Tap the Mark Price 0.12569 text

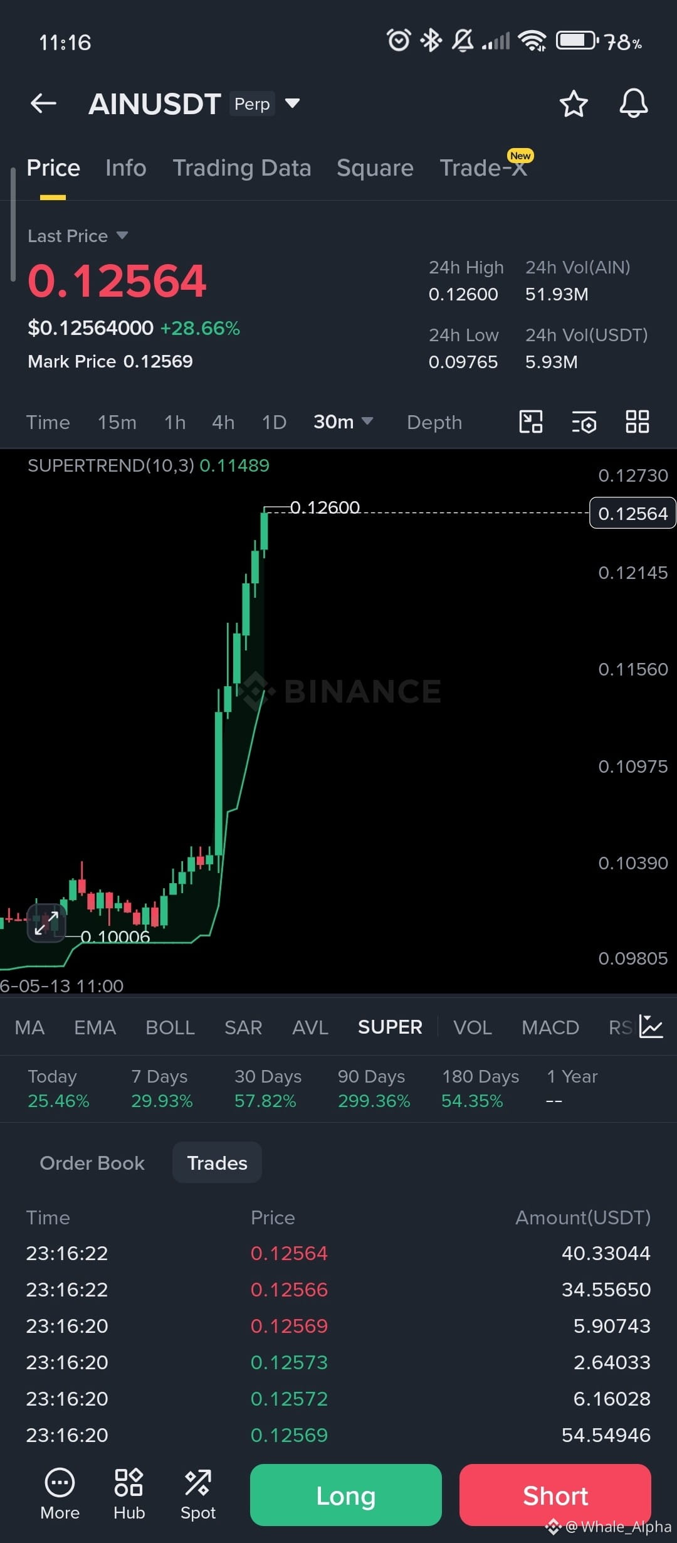tap(110, 361)
